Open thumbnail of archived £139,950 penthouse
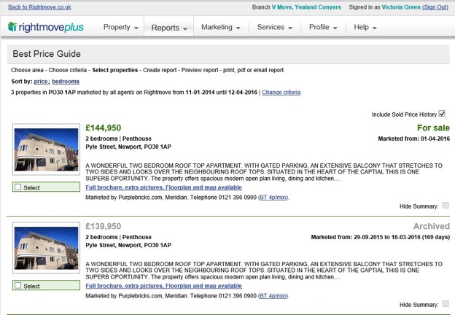The height and width of the screenshot is (315, 455). (x=47, y=249)
